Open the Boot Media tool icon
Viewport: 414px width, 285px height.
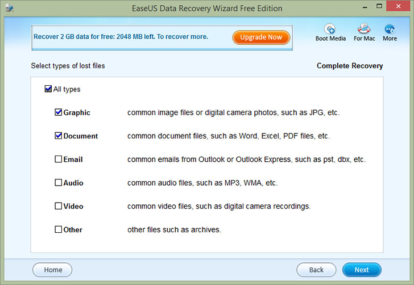(330, 29)
